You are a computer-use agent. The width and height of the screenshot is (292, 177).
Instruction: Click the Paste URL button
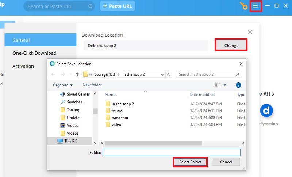point(118,6)
